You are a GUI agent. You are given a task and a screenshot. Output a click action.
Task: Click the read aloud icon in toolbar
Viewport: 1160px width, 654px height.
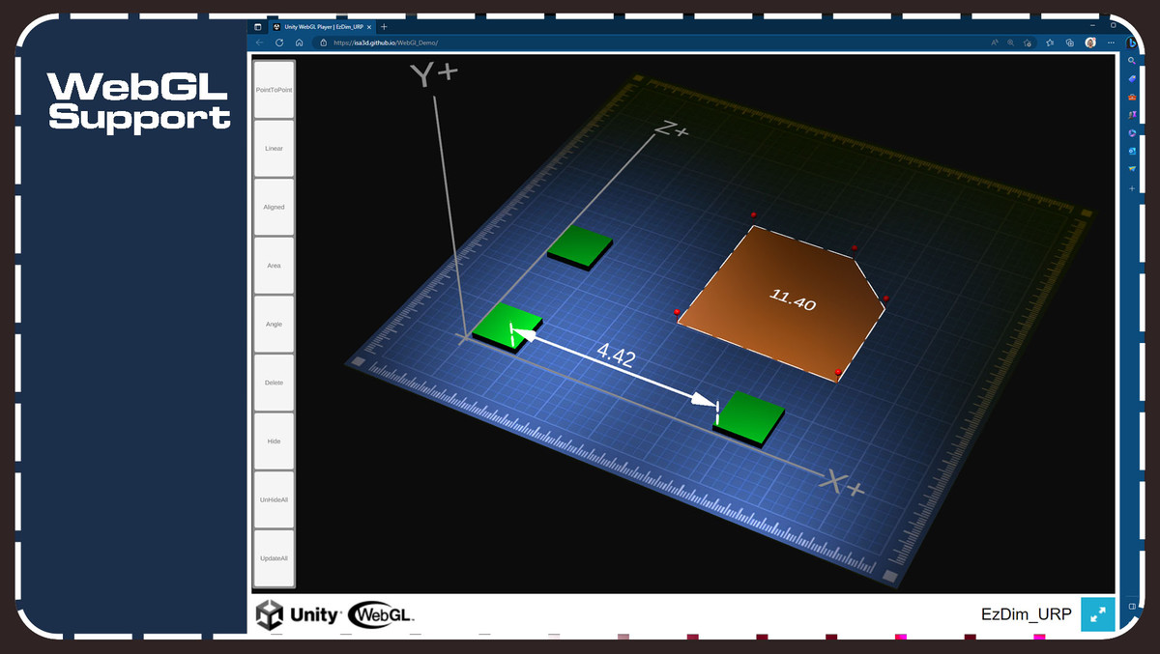(x=995, y=43)
